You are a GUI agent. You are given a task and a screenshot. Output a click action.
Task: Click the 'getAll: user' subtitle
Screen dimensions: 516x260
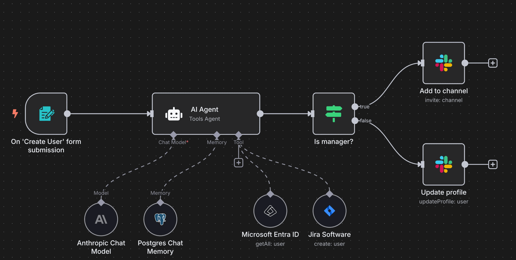pyautogui.click(x=270, y=244)
